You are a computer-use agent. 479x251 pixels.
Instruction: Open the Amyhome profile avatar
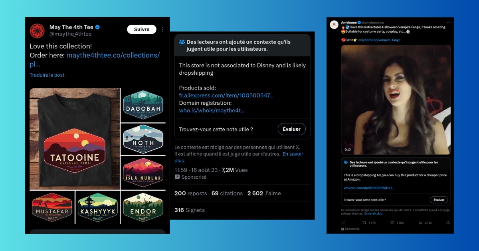(x=334, y=24)
